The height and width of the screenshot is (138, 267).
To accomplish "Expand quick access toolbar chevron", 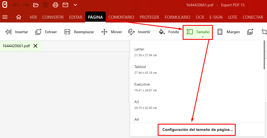I will (x=75, y=5).
